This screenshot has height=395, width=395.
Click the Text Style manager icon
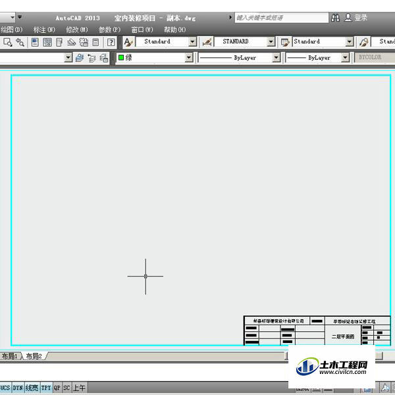click(x=128, y=42)
